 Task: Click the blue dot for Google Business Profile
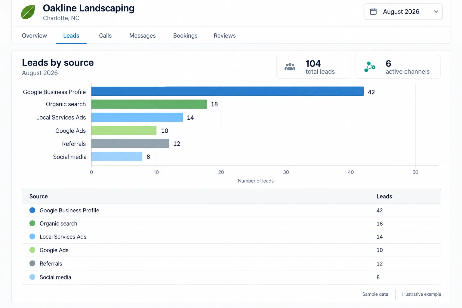32,210
